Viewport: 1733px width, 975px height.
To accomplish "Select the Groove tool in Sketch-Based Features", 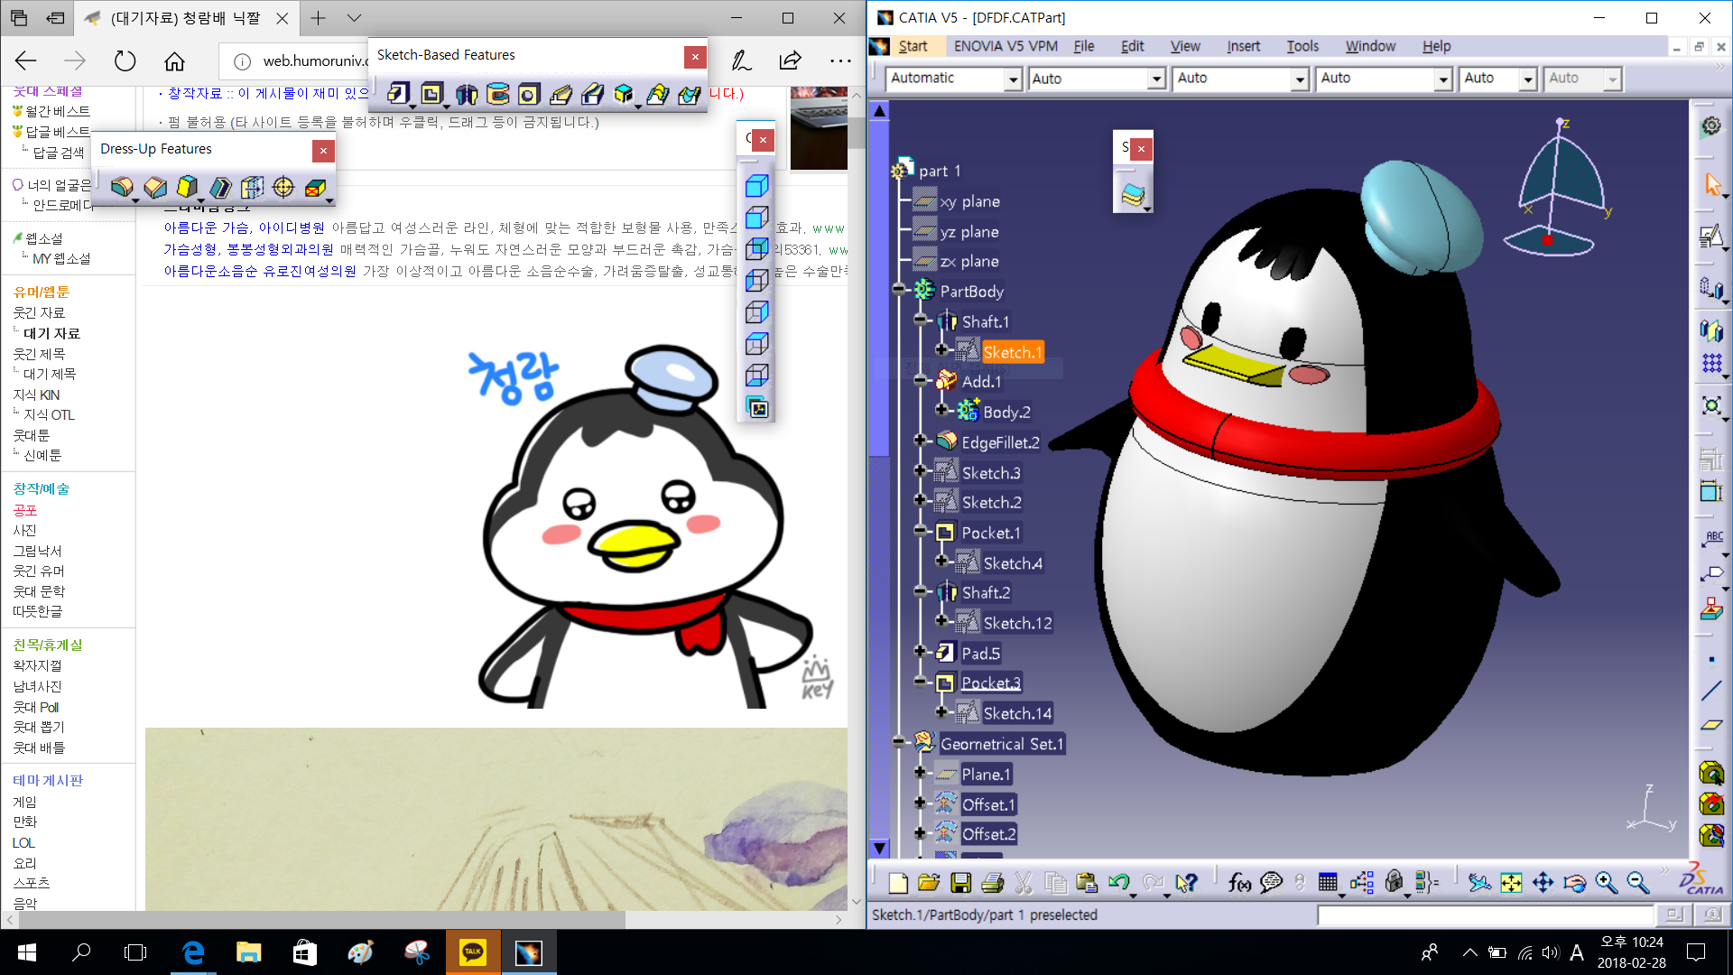I will click(x=497, y=93).
